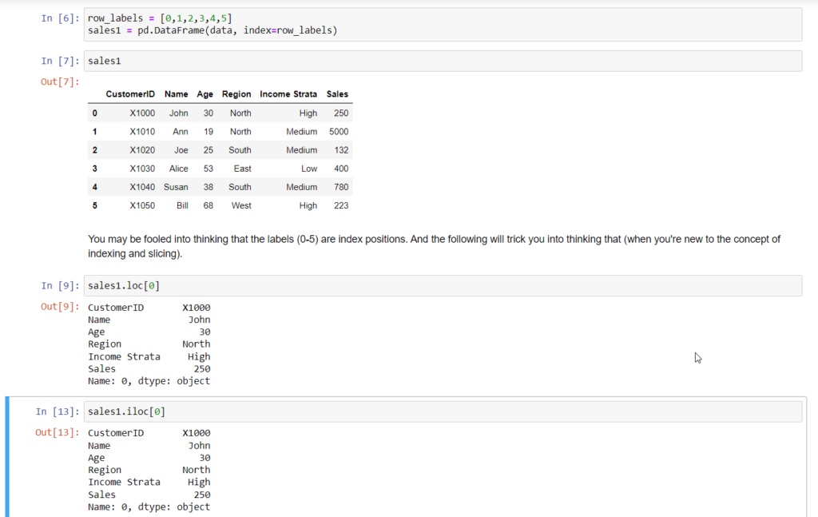Viewport: 818px width, 517px height.
Task: Click the Out[13] output showing X1000
Action: [196, 432]
